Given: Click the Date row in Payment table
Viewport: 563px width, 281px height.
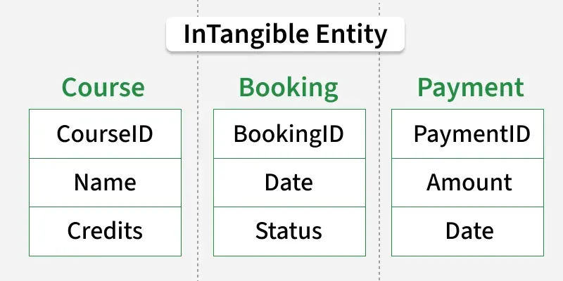Looking at the screenshot, I should (469, 230).
